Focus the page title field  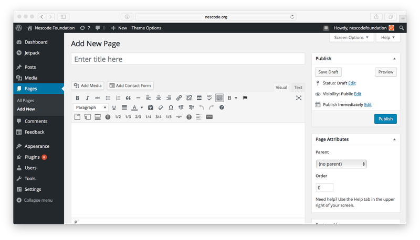(x=188, y=59)
